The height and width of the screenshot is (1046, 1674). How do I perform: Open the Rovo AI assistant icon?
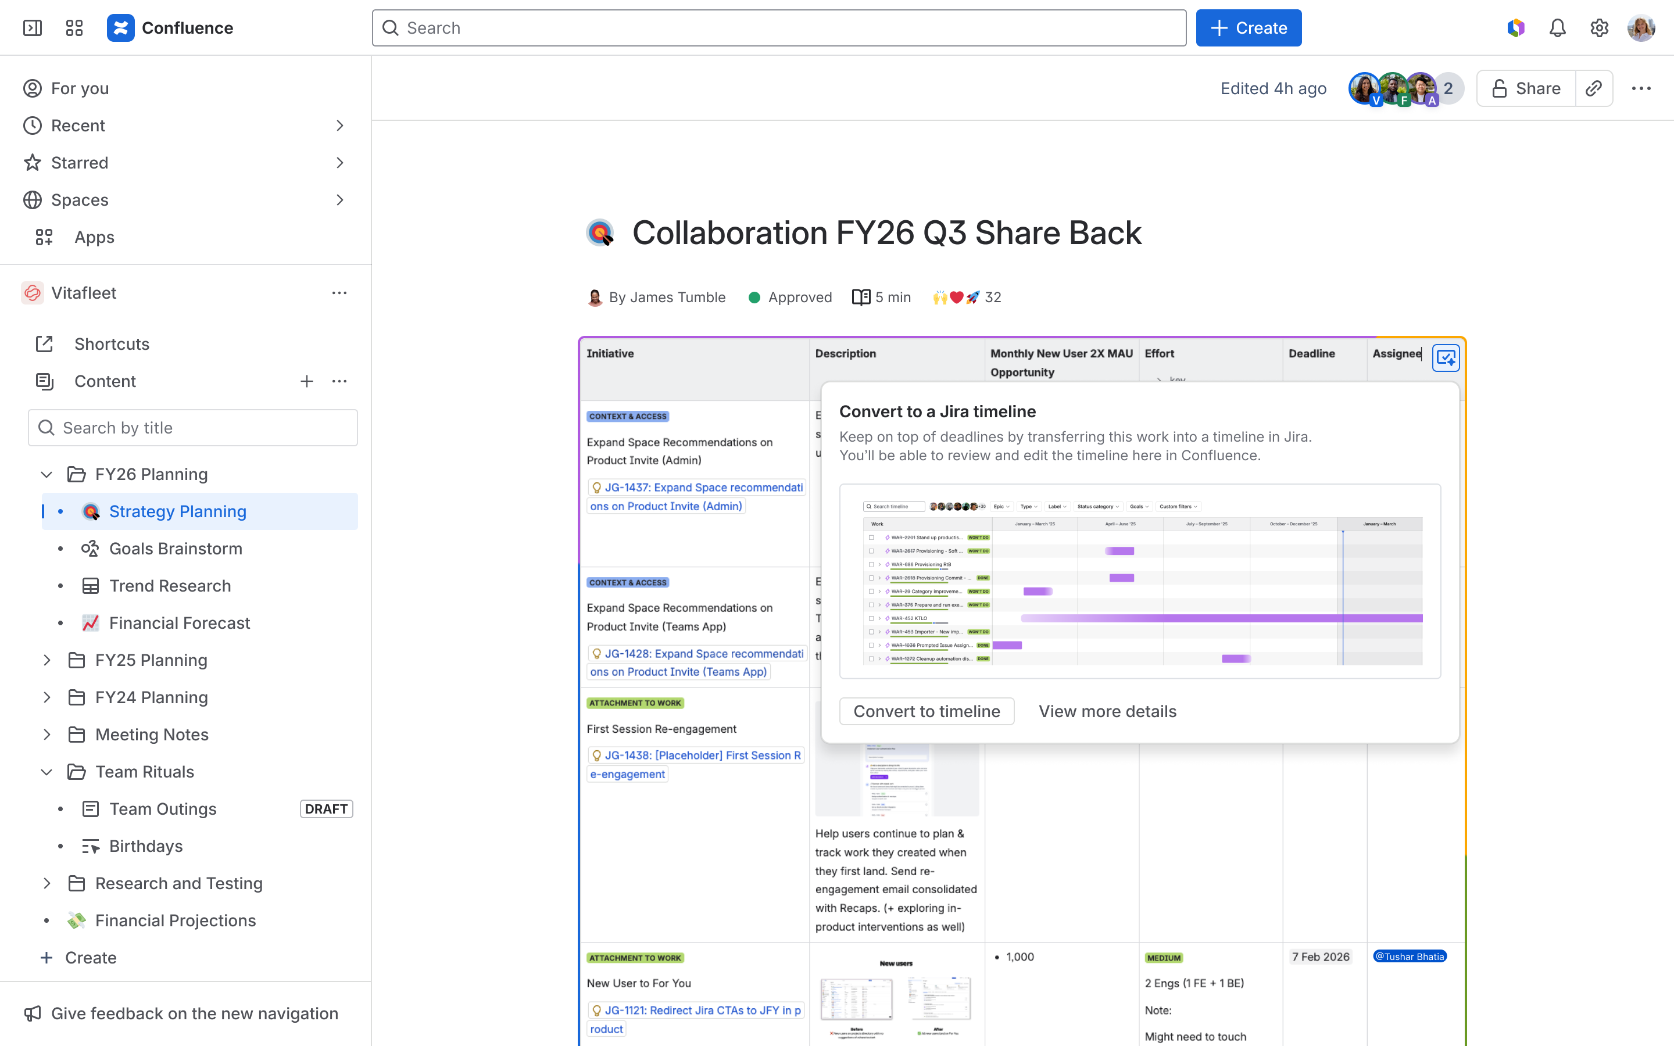[x=1515, y=28]
